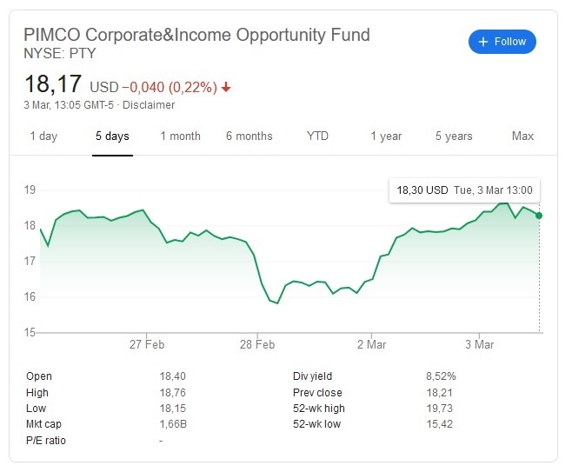Screen dimensions: 572x472
Task: Click the green data point on chart
Action: 539,215
